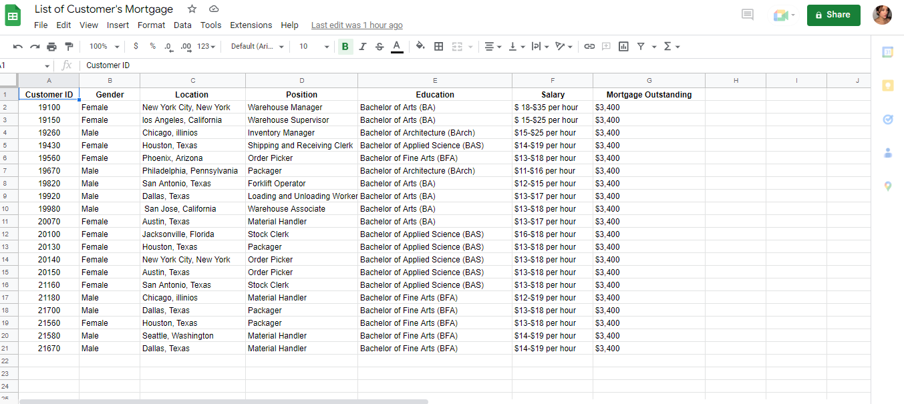Open the File menu
904x404 pixels.
tap(41, 25)
